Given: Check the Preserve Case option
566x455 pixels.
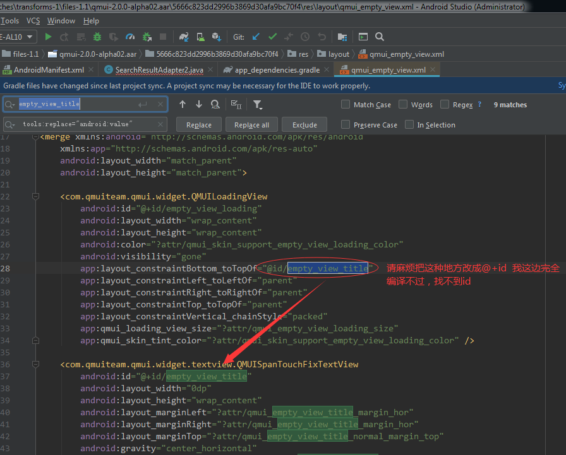Looking at the screenshot, I should coord(346,125).
